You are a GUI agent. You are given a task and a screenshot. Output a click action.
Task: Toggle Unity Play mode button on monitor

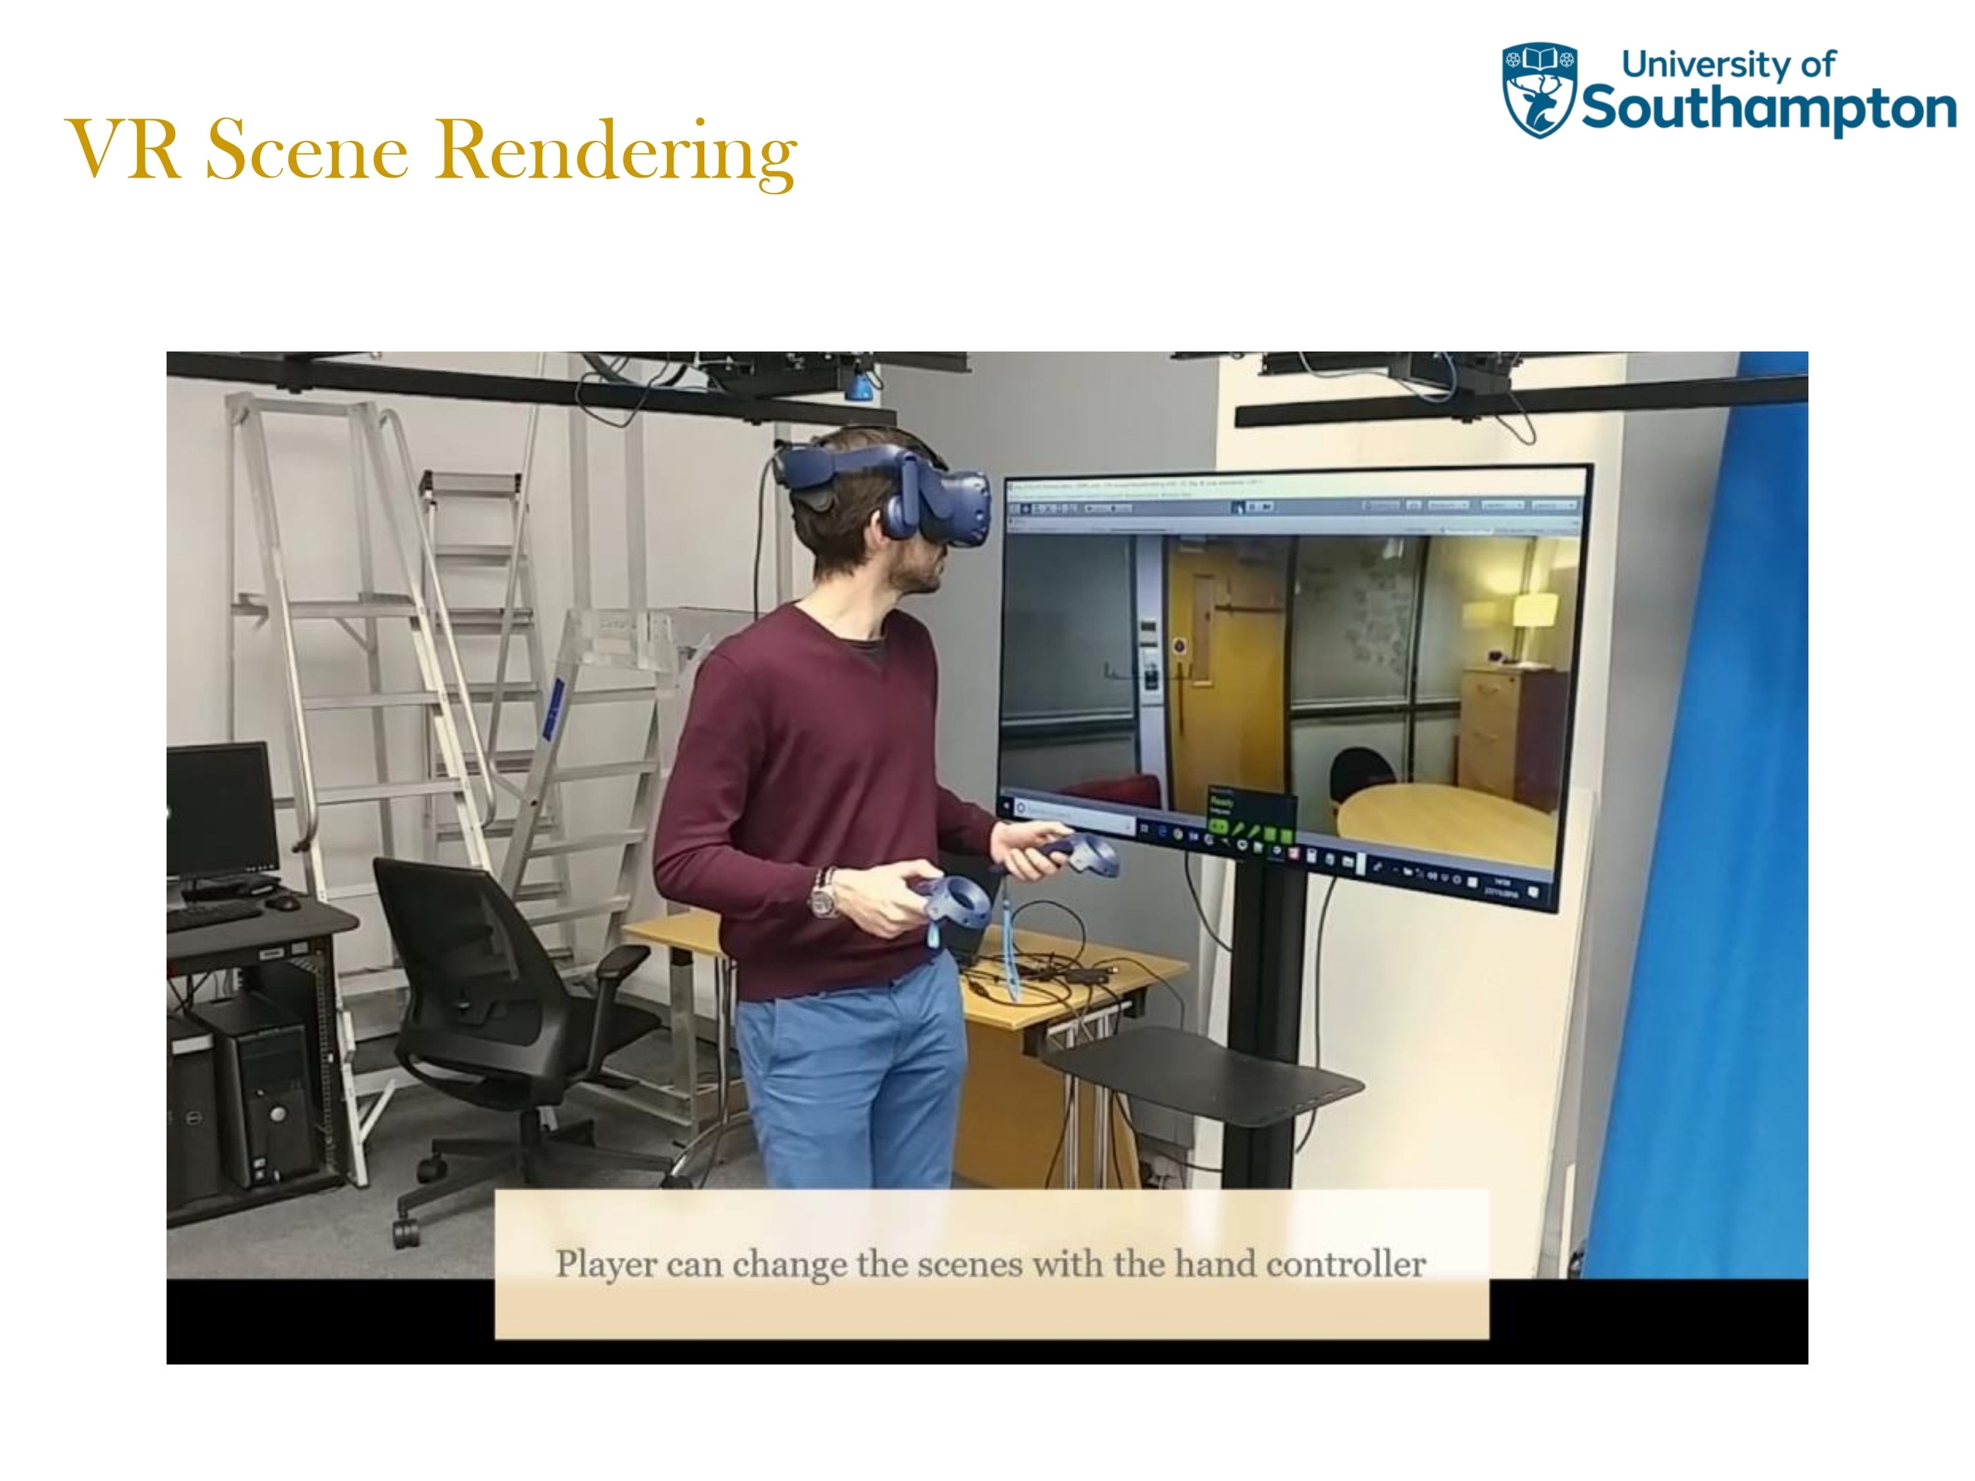click(1238, 508)
